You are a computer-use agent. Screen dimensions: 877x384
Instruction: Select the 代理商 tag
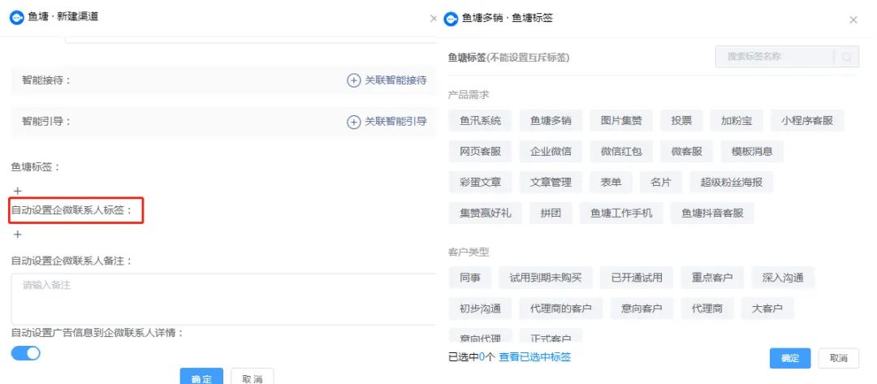(707, 308)
